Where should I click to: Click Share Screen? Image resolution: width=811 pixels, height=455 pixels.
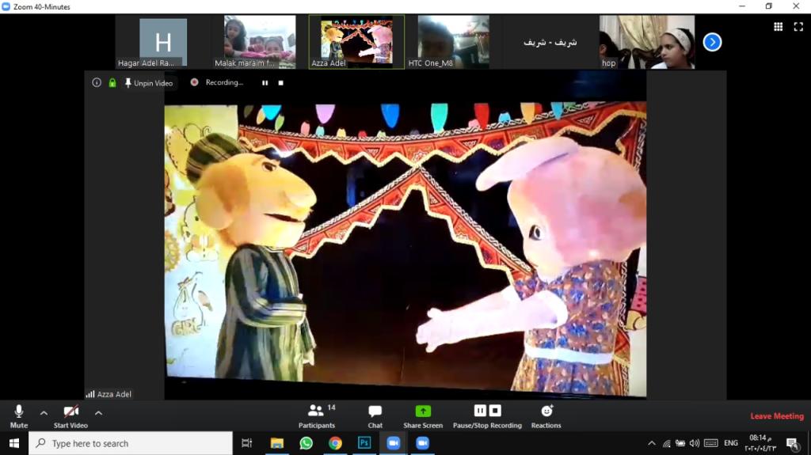(423, 416)
